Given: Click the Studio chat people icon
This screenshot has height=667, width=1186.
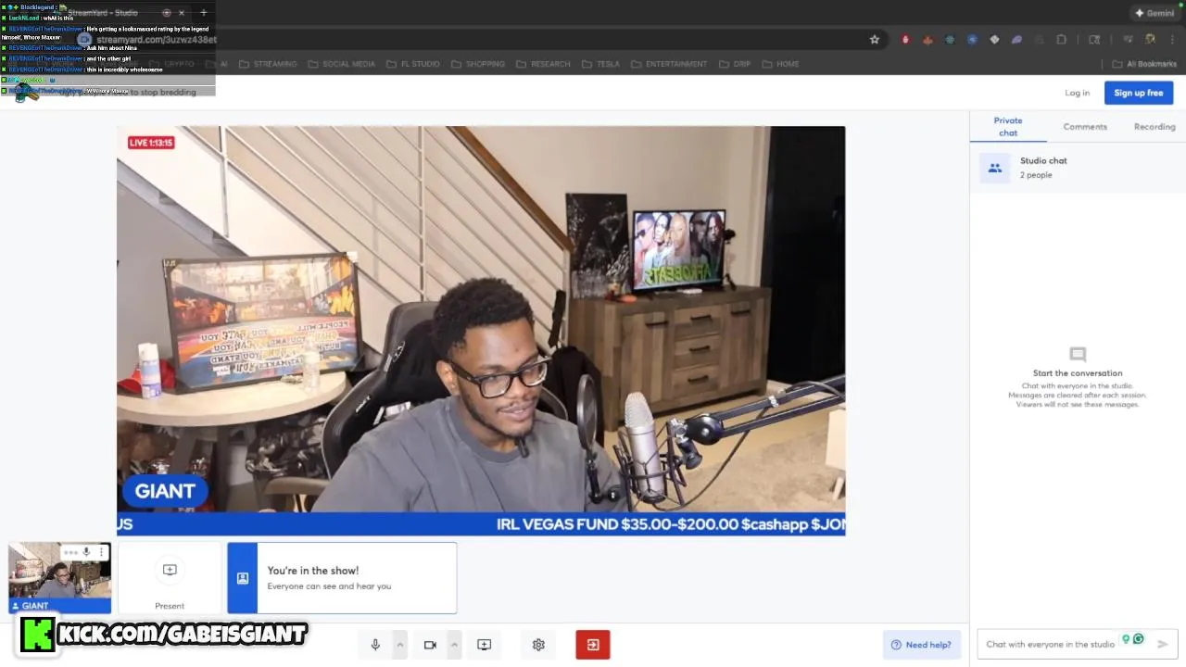Looking at the screenshot, I should coord(995,168).
